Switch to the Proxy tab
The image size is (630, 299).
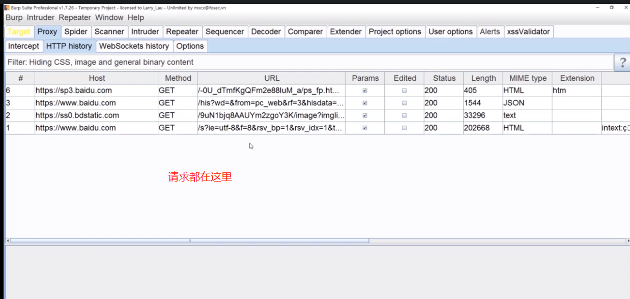[x=47, y=32]
